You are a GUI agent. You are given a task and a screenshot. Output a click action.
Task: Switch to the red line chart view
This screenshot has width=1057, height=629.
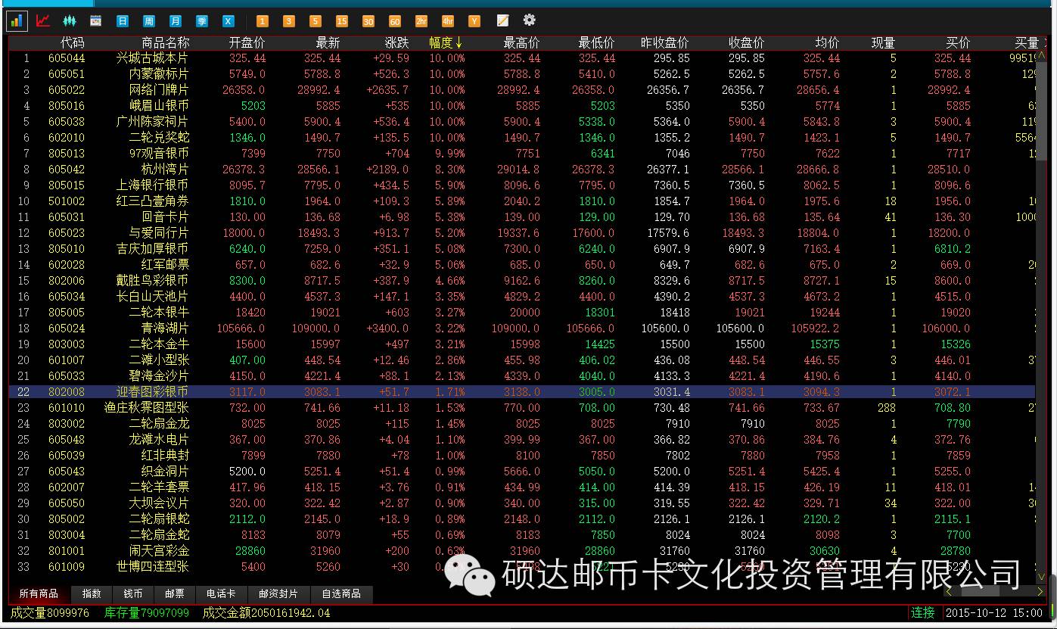point(43,20)
